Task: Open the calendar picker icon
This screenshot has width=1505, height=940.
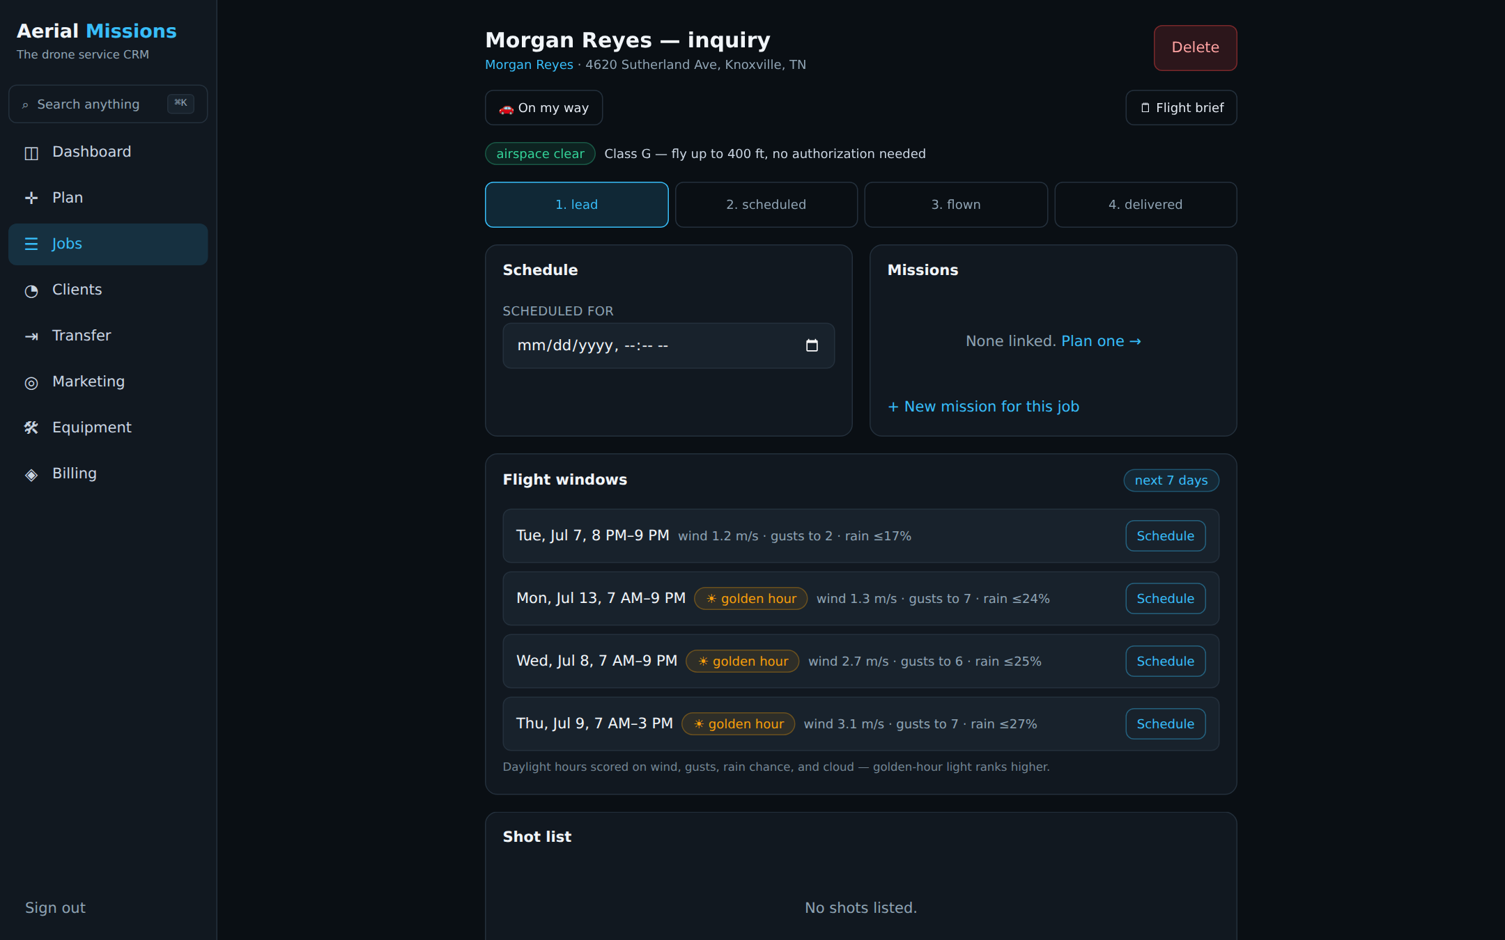Action: [812, 345]
